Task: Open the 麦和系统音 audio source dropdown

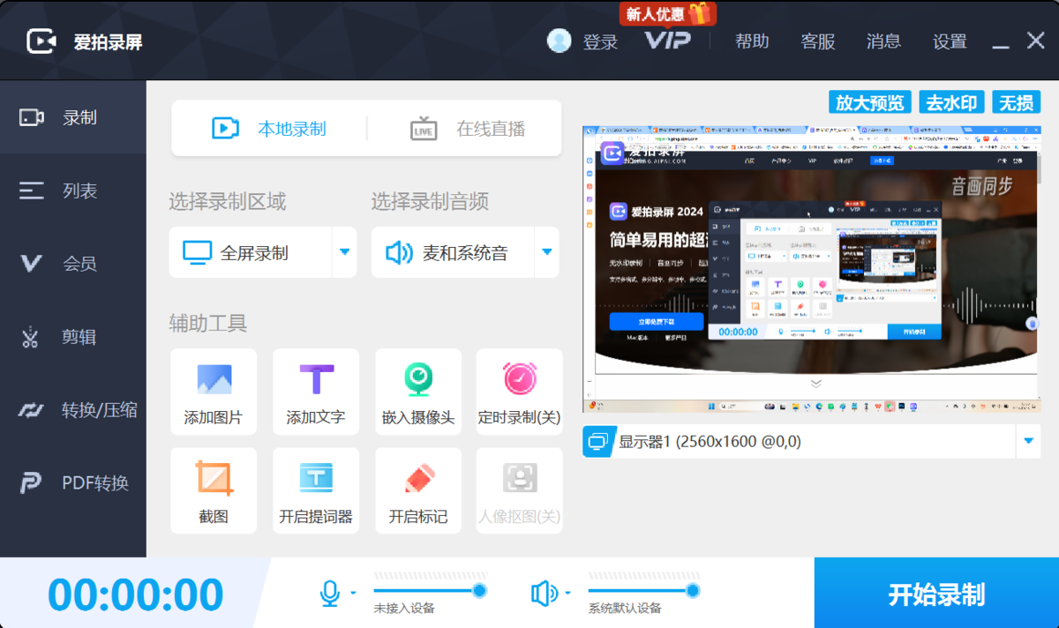Action: coord(545,251)
